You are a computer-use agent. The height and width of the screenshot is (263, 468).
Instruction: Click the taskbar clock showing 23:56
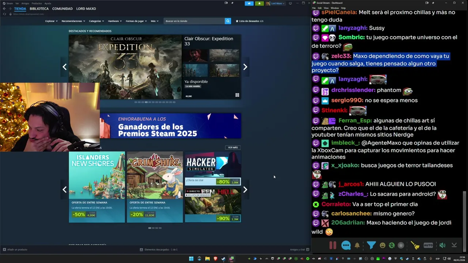tap(459, 259)
